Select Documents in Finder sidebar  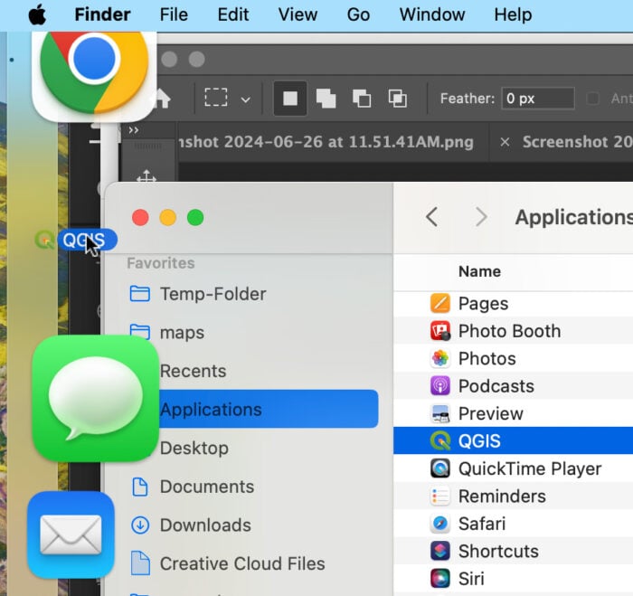pyautogui.click(x=192, y=487)
